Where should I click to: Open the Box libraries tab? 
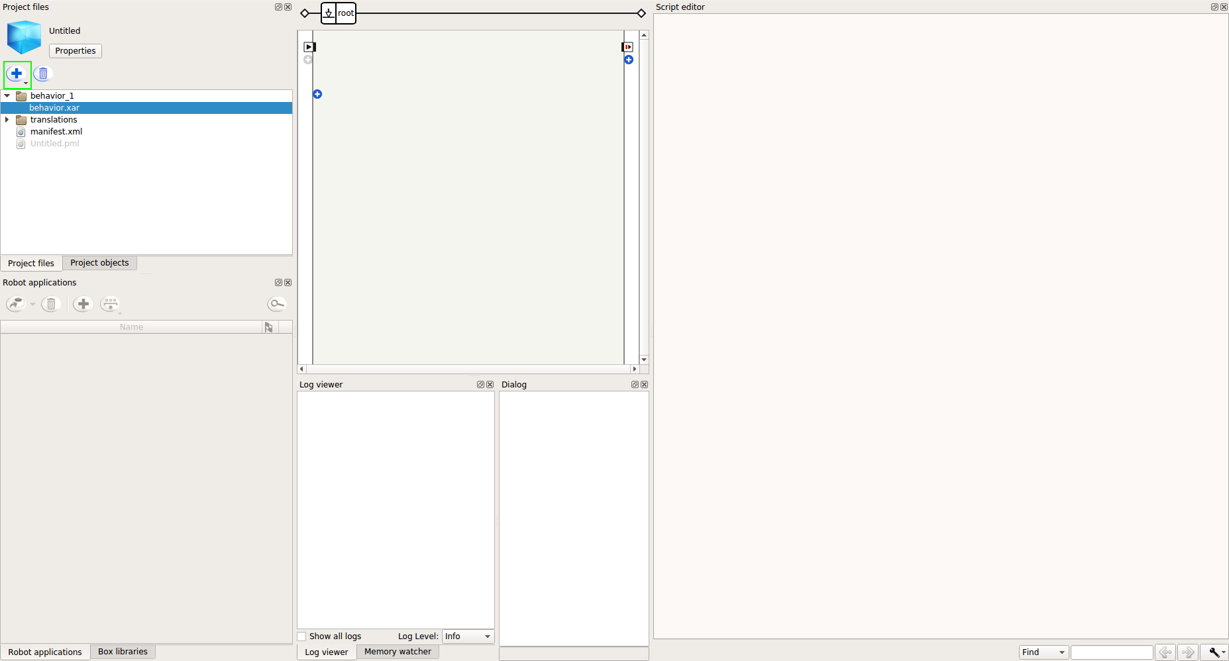[123, 652]
